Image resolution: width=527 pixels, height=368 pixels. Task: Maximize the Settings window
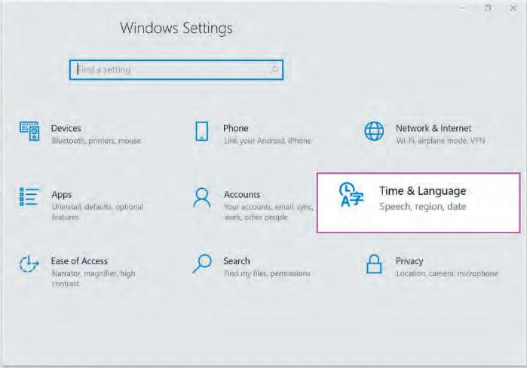488,8
